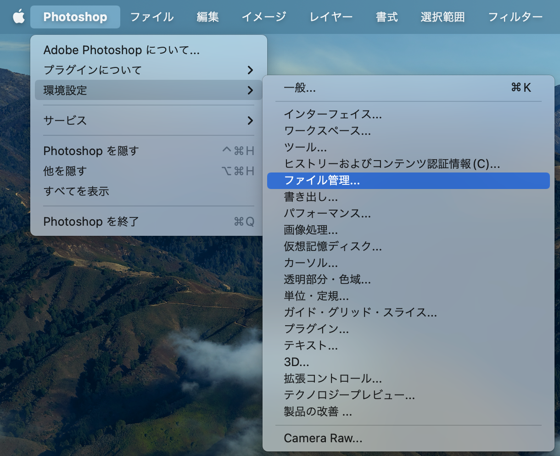This screenshot has width=560, height=456.
Task: Open テクノロジープレビュー settings
Action: tap(349, 395)
